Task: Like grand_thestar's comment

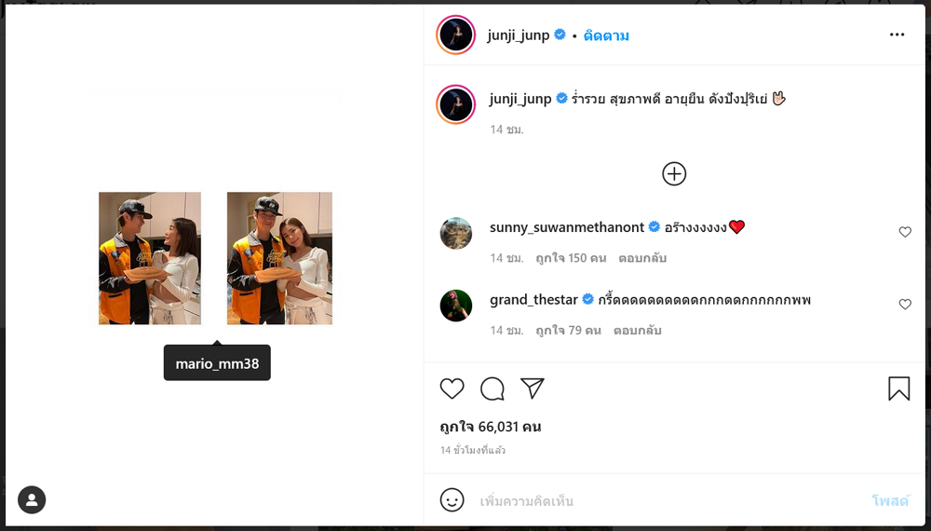Action: pyautogui.click(x=905, y=305)
